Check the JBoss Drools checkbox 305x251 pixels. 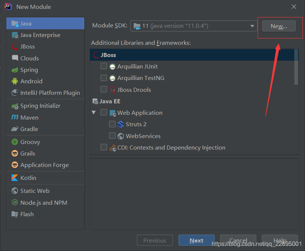[104, 89]
